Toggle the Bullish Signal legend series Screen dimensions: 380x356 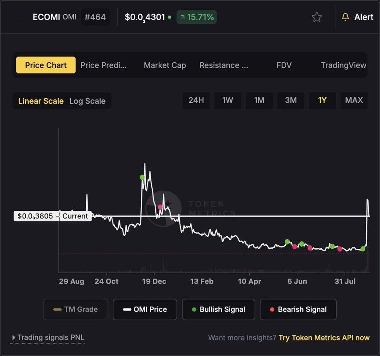pos(218,309)
